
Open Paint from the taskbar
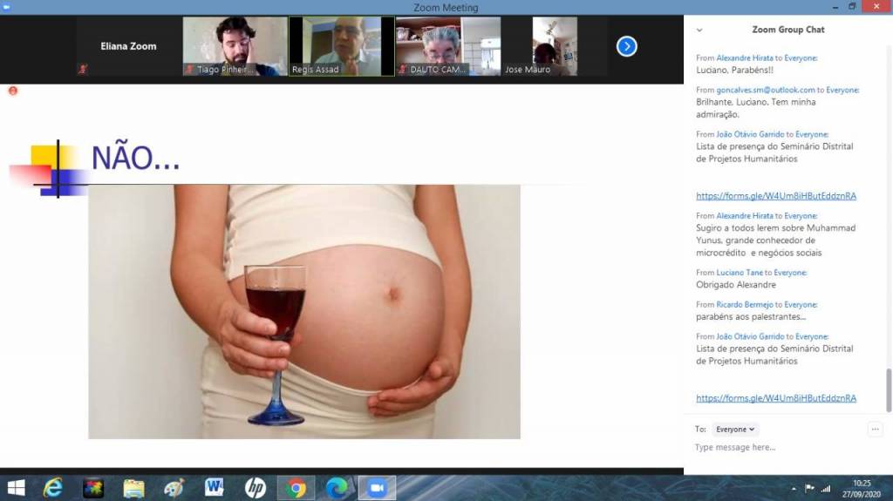(x=174, y=488)
